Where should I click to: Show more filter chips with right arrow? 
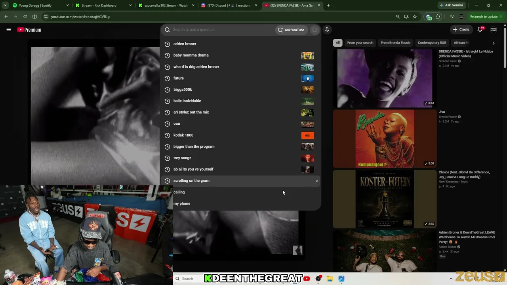point(493,43)
